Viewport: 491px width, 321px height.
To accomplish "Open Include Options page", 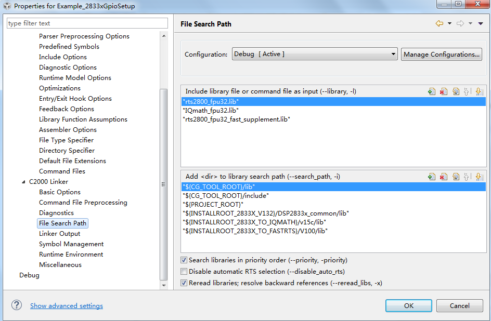I will tap(62, 57).
